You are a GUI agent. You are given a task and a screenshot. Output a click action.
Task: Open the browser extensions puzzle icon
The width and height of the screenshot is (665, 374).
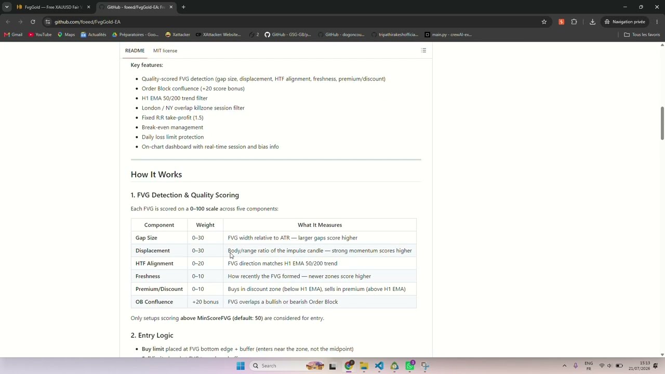click(574, 22)
